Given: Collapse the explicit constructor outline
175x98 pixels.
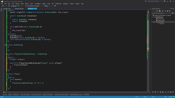Looking at the screenshot, I should 7,63.
